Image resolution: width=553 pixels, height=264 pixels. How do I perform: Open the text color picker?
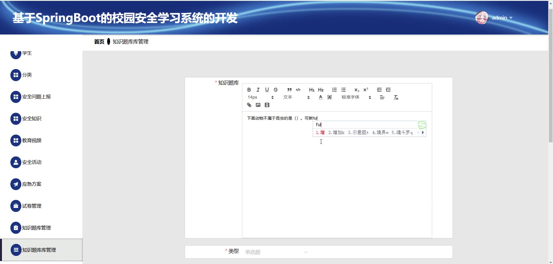coord(321,97)
